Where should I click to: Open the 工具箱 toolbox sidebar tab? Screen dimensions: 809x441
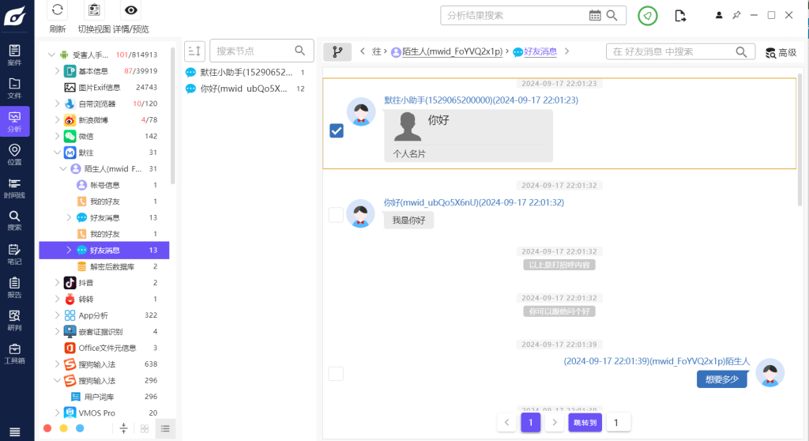point(14,354)
